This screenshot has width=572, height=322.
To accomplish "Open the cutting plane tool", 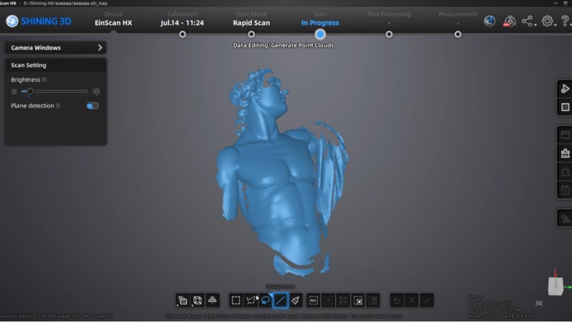I will click(x=213, y=300).
